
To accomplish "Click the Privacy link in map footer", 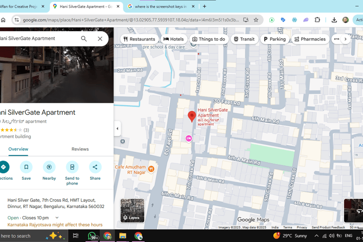I will (x=302, y=227).
